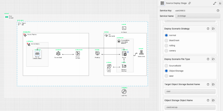This screenshot has height=111, width=223.
Task: Select the Server node icon
Action: tap(124, 53)
